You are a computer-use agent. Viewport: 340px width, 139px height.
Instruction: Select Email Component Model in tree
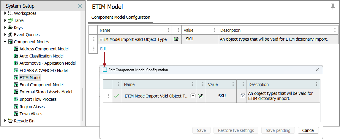pyautogui.click(x=41, y=85)
